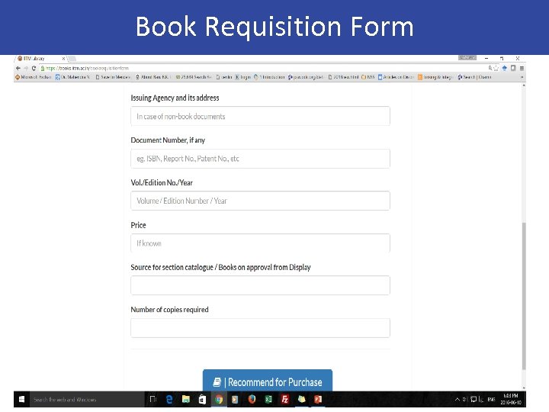Click the browser Back arrow
The image size is (549, 412).
point(18,68)
